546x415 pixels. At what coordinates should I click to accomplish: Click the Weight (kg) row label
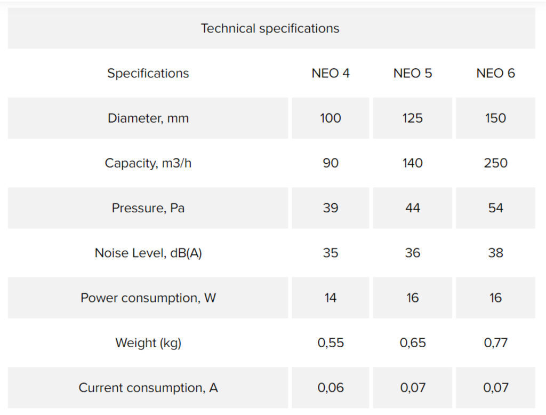click(148, 343)
